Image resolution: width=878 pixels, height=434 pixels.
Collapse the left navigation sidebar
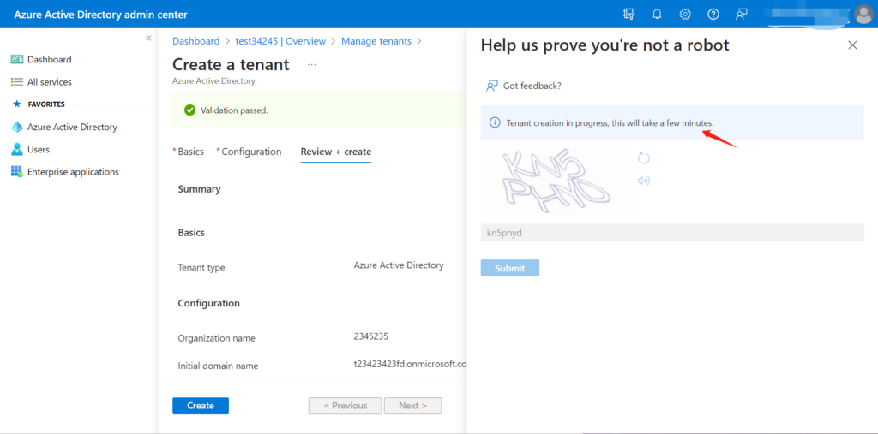(x=148, y=38)
